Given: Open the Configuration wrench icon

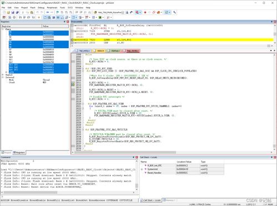Looking at the screenshot, I should 174,12.
